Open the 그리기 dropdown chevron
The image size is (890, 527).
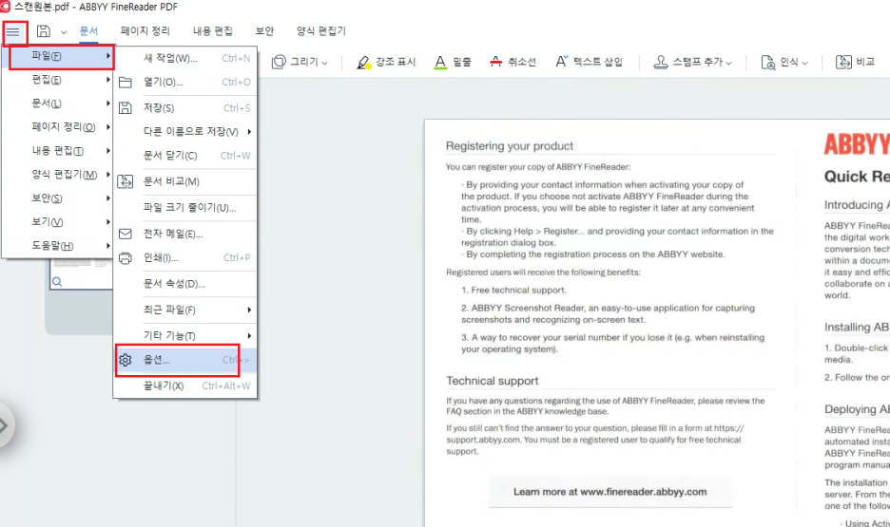click(324, 63)
